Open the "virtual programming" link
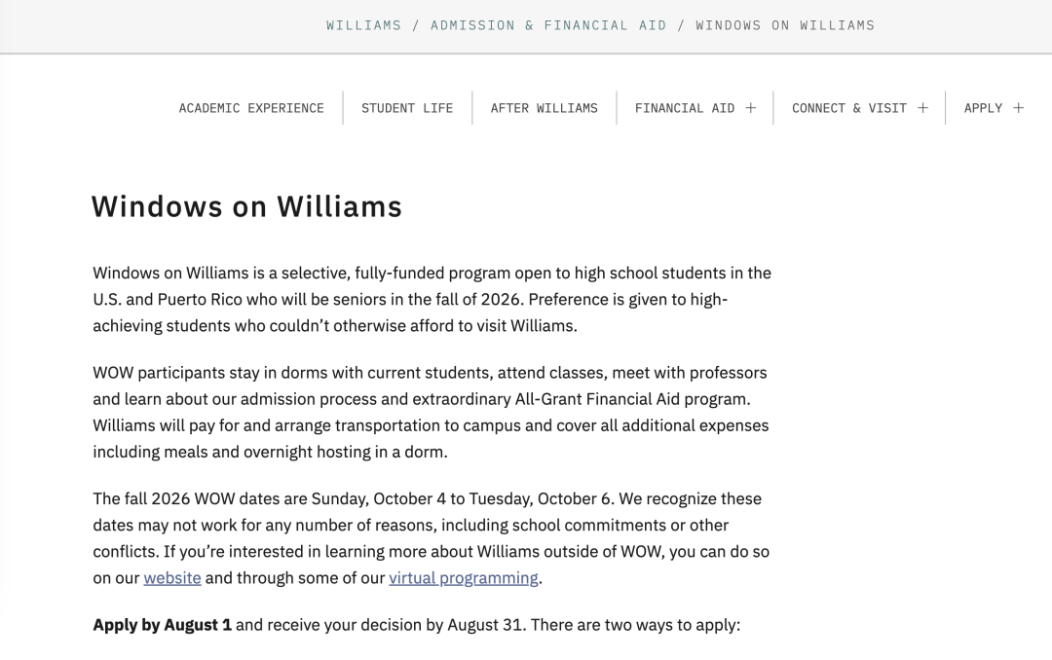Screen dimensions: 1052x660 (464, 578)
